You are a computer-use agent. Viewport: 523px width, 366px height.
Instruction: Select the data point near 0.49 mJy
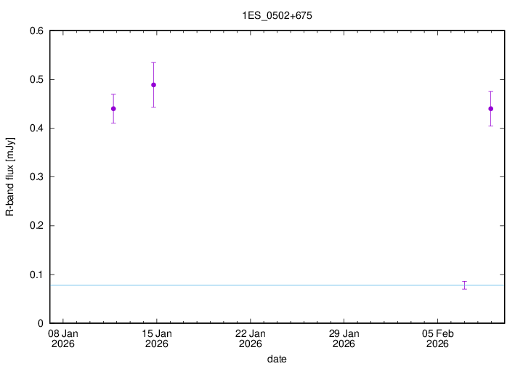point(153,85)
